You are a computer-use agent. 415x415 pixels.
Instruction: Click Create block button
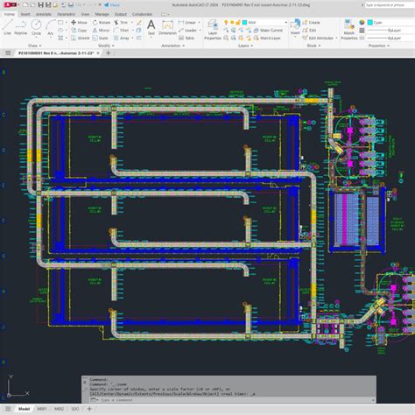coord(311,23)
